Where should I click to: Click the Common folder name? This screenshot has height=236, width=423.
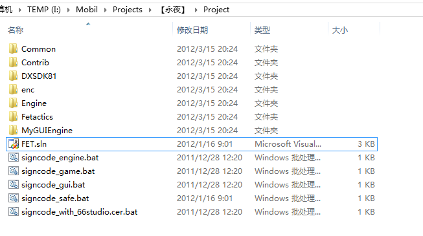[39, 48]
